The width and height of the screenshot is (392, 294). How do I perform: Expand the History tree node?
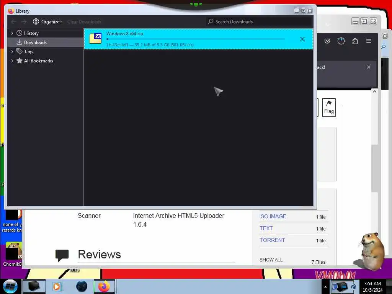pos(12,33)
